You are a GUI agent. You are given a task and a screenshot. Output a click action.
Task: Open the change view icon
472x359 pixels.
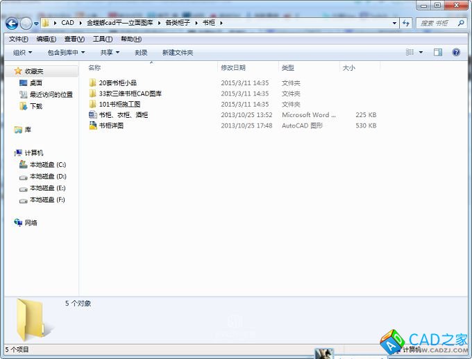(x=410, y=52)
